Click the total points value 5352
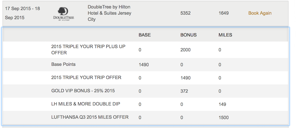Image resolution: width=296 pixels, height=128 pixels. (x=185, y=13)
